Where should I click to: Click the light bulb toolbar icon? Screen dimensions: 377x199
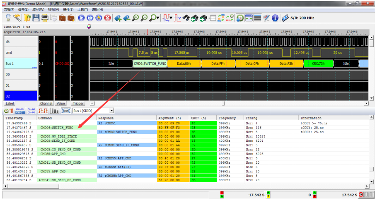tap(8, 18)
